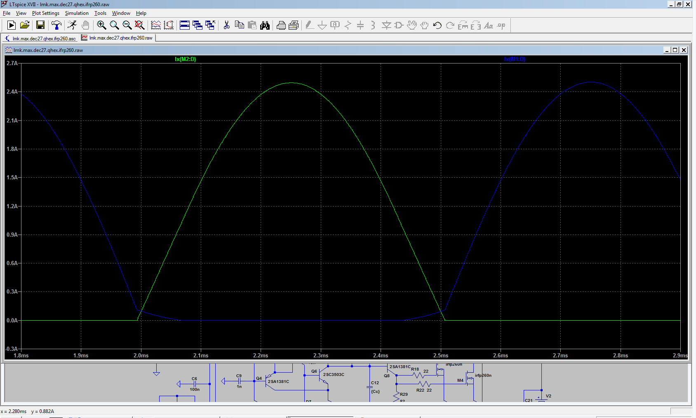The width and height of the screenshot is (696, 418).
Task: Zoom out using the magnifier minus icon
Action: [x=127, y=26]
